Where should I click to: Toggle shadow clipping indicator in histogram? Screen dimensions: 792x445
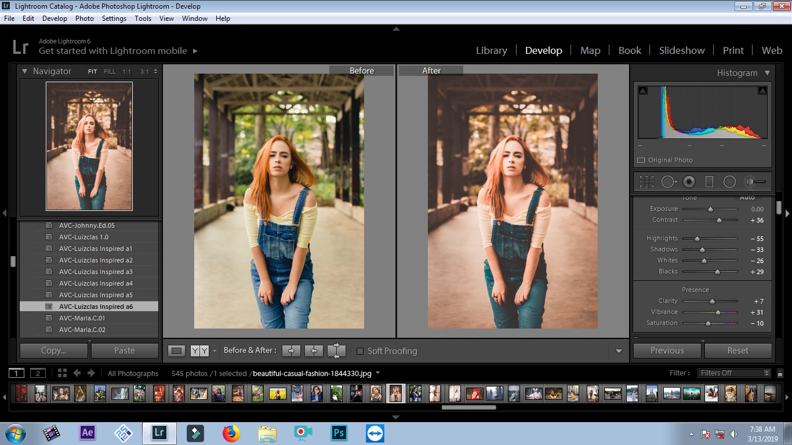(642, 90)
